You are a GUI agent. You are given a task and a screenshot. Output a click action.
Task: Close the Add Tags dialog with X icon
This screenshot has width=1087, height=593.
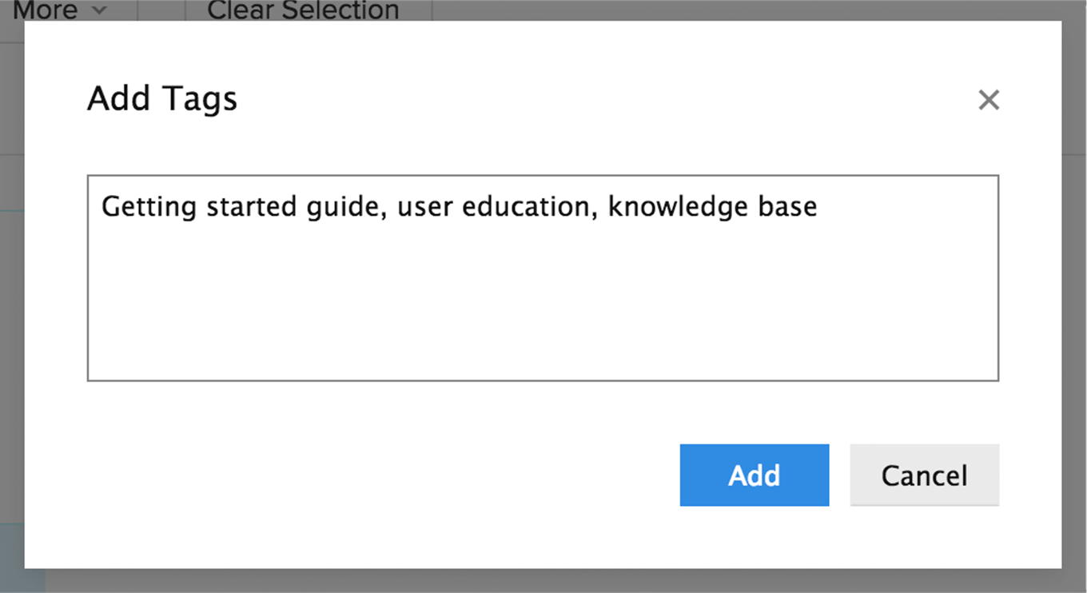(989, 100)
